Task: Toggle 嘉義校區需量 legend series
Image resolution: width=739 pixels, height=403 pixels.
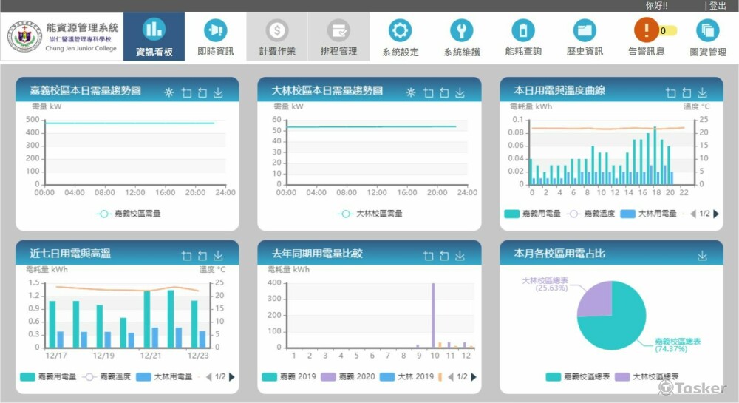Action: 129,214
